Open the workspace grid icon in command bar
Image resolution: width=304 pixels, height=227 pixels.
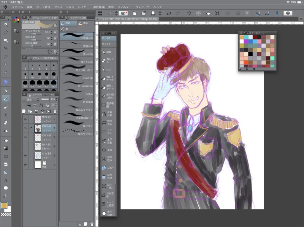tap(100, 13)
